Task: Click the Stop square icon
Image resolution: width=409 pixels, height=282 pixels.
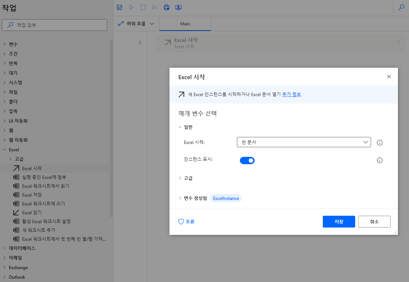Action: coord(143,7)
